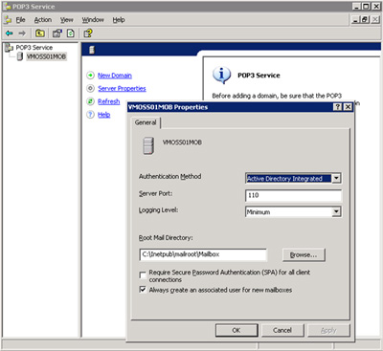
Task: Open the Authentication Method dropdown arrow
Action: pos(336,178)
